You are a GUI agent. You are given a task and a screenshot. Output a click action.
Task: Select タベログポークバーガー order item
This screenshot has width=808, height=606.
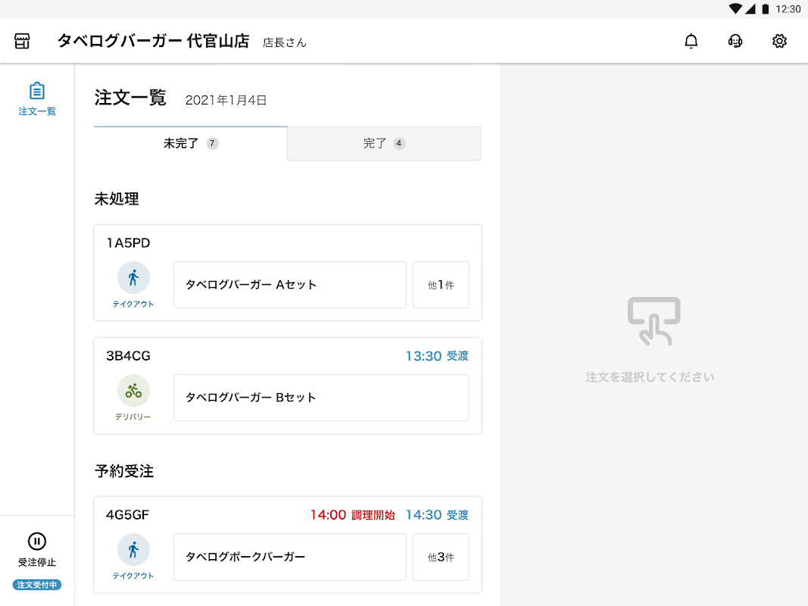click(289, 557)
